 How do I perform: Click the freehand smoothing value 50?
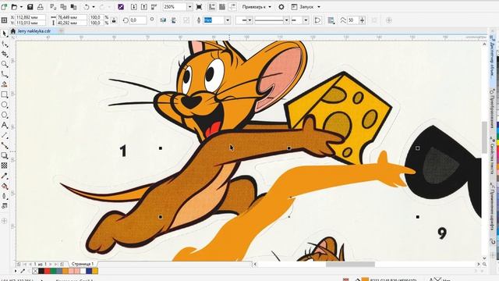point(352,20)
